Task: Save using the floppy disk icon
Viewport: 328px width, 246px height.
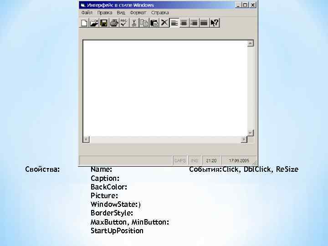Action: point(104,23)
